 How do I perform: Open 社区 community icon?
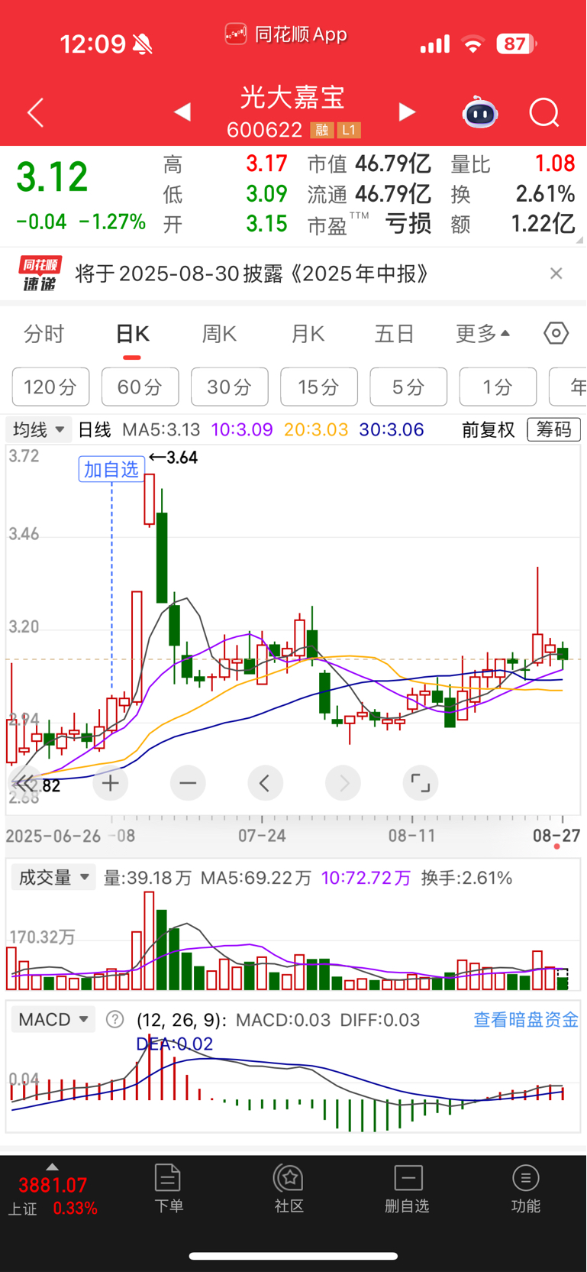pyautogui.click(x=289, y=1189)
